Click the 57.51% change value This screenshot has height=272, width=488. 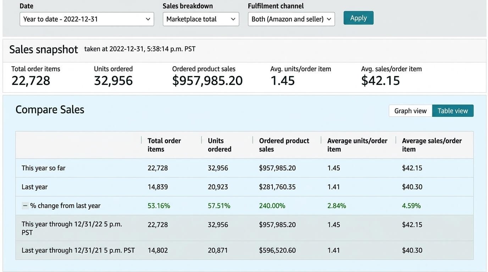(219, 206)
